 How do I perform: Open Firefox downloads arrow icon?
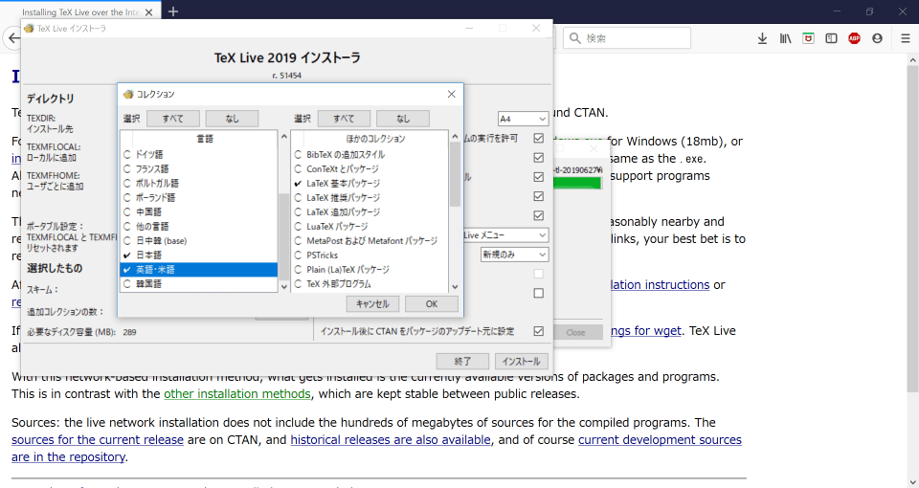[x=762, y=38]
